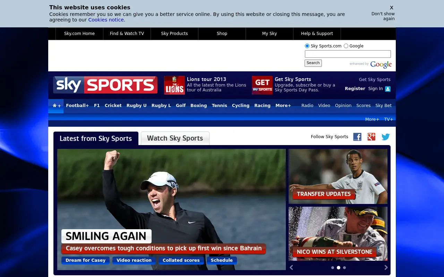Open Help & Support menu item

pos(317,34)
